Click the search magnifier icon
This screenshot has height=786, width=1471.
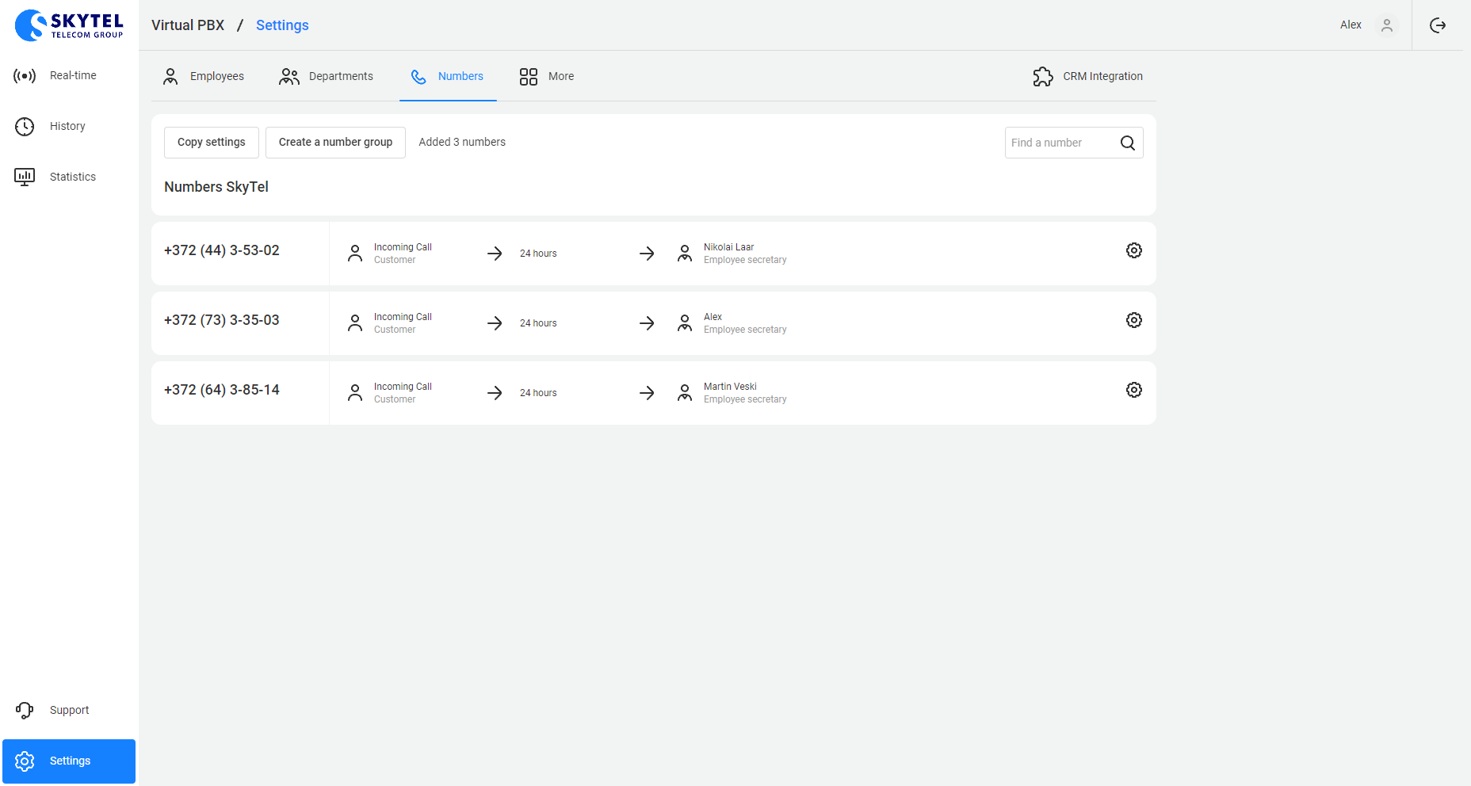point(1127,143)
